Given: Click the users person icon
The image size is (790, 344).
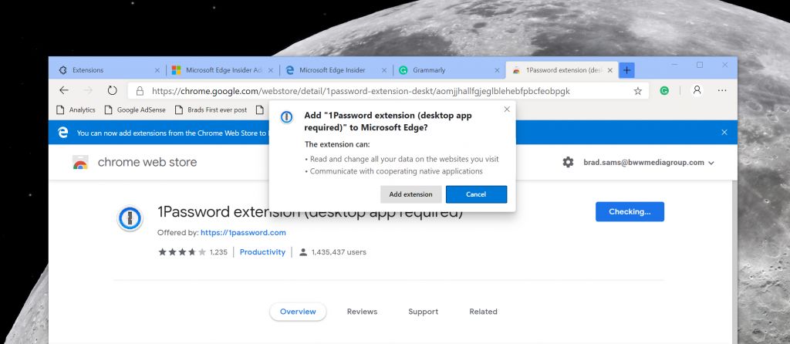Looking at the screenshot, I should (303, 252).
